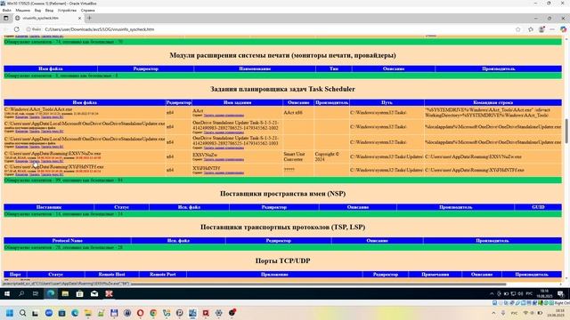Image resolution: width=570 pixels, height=320 pixels.
Task: Open File Explorer from the guest taskbar
Action: pos(65,293)
